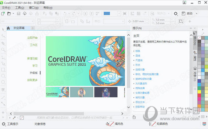Click the Open folder icon
Screen dimensions: 208x129
click(9, 14)
